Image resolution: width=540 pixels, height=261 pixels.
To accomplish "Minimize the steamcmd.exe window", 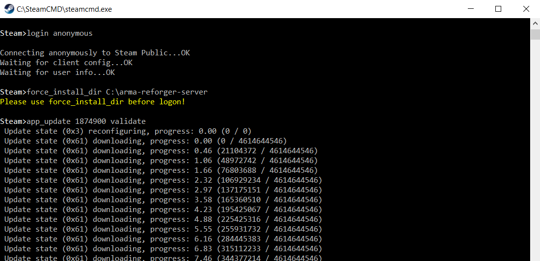I will coord(470,9).
